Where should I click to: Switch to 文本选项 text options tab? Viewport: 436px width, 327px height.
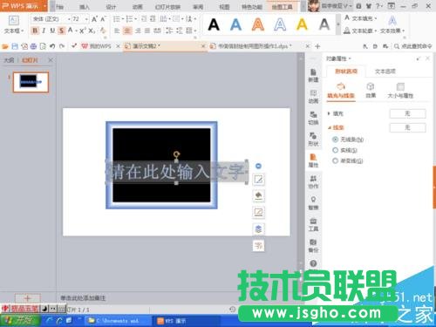tap(385, 72)
